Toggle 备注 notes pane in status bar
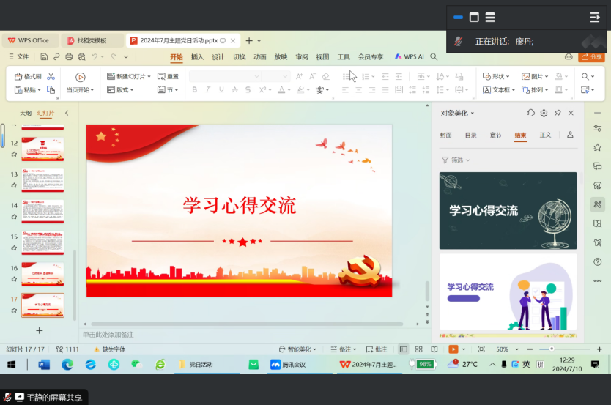The height and width of the screenshot is (405, 611). pyautogui.click(x=341, y=349)
